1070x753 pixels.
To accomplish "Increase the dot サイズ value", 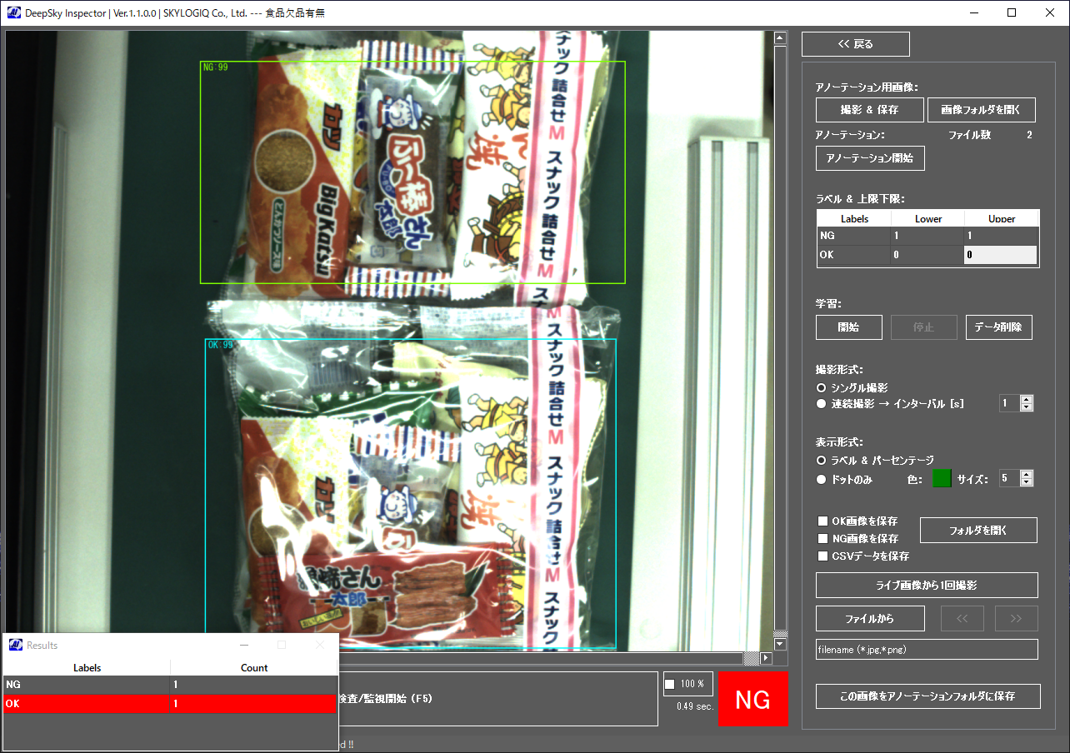I will pos(1027,475).
